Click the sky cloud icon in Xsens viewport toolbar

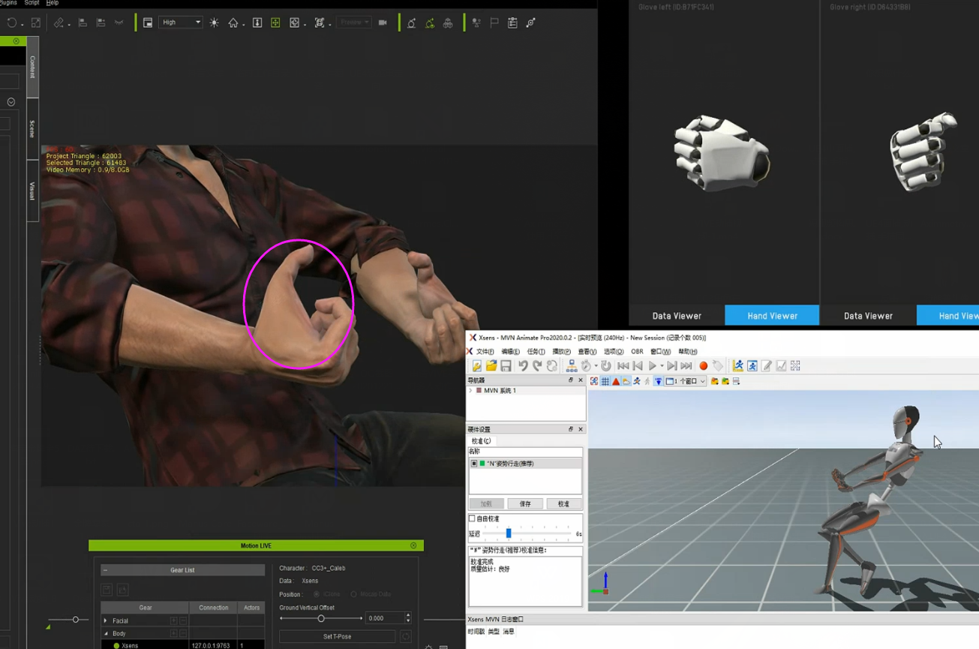click(626, 381)
